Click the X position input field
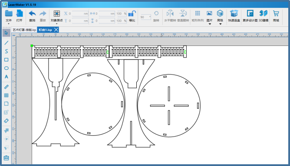Screen dimensions: 290x166 [80, 13]
